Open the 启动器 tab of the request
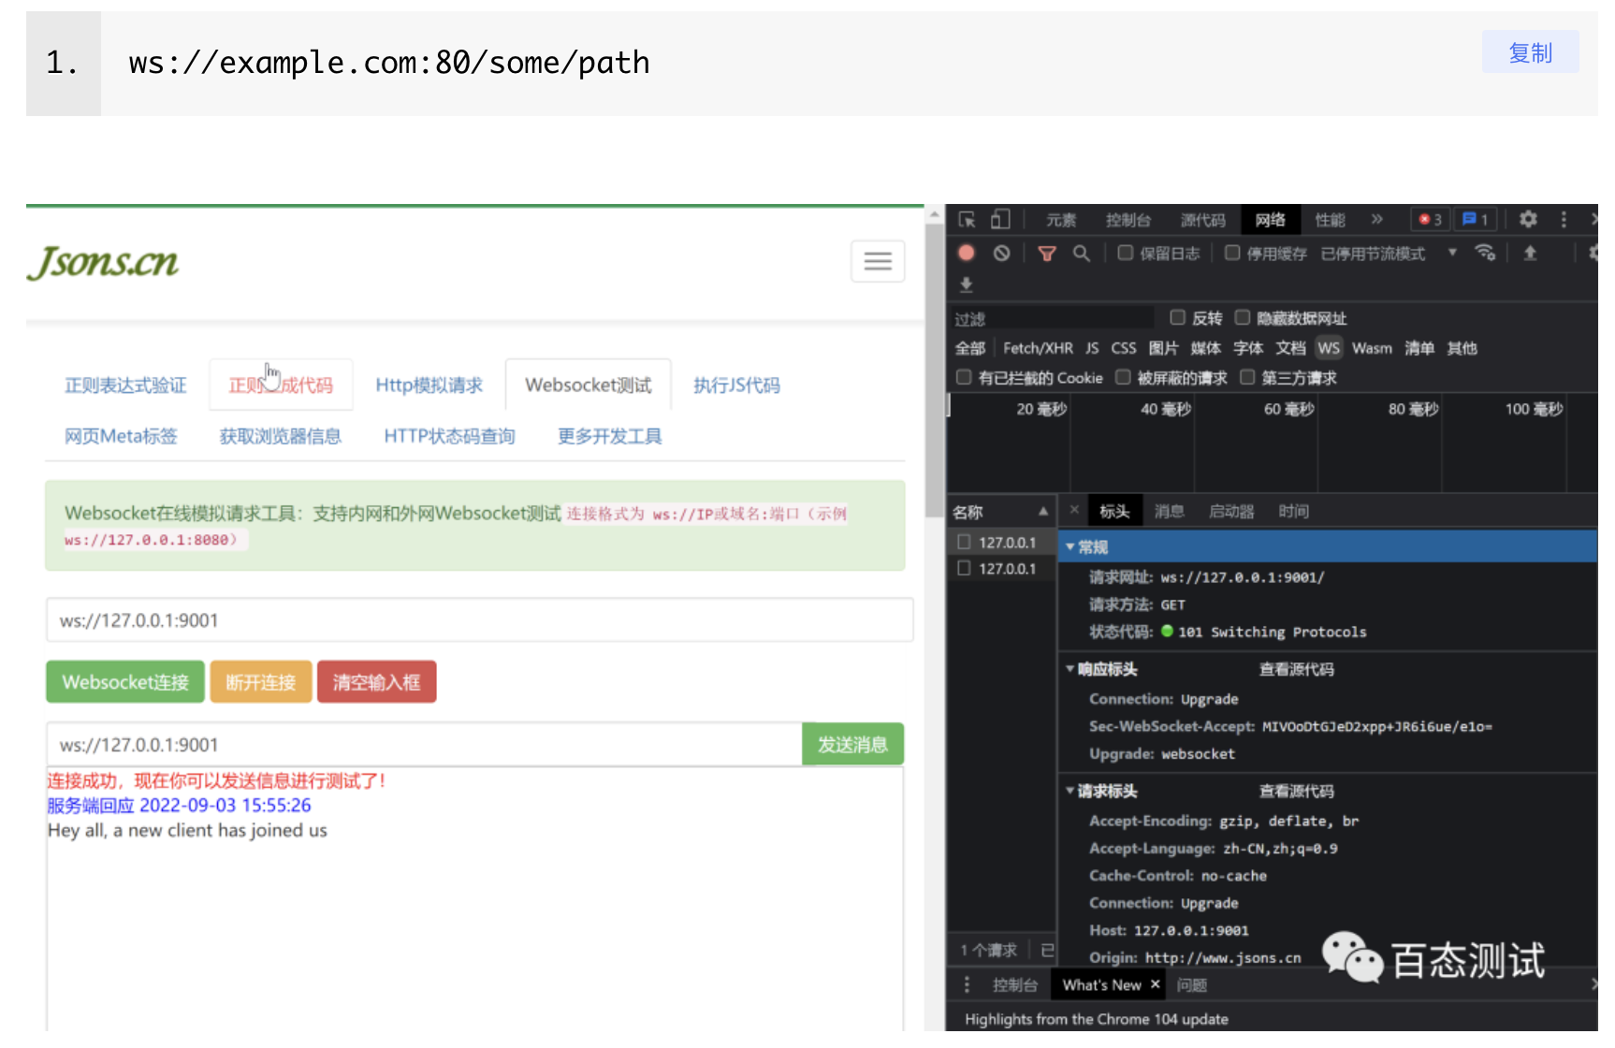The image size is (1615, 1048). (x=1231, y=511)
